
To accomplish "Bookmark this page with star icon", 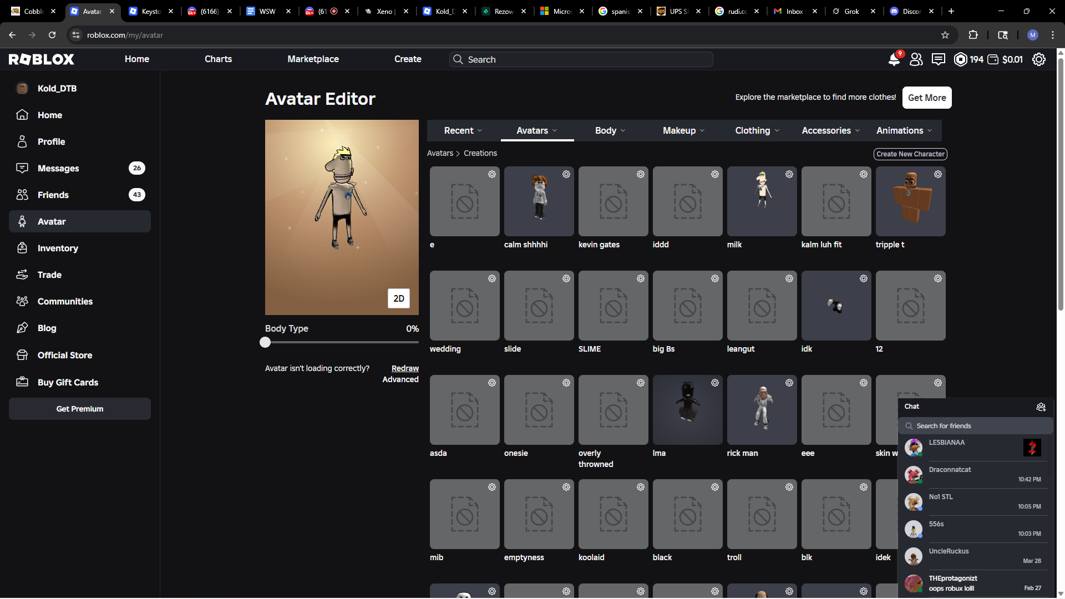I will point(945,35).
